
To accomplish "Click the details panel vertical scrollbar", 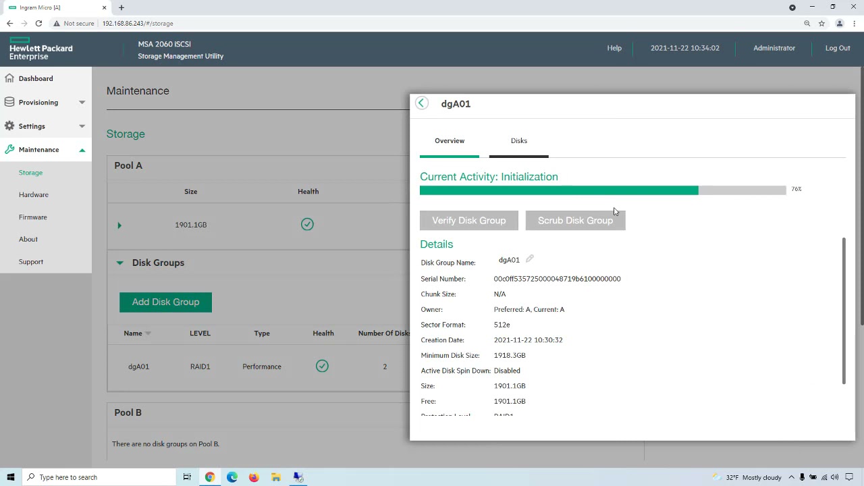I will (844, 310).
